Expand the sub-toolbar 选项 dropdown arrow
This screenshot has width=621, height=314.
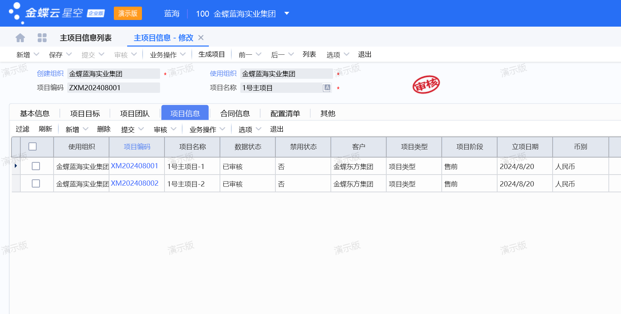click(258, 129)
